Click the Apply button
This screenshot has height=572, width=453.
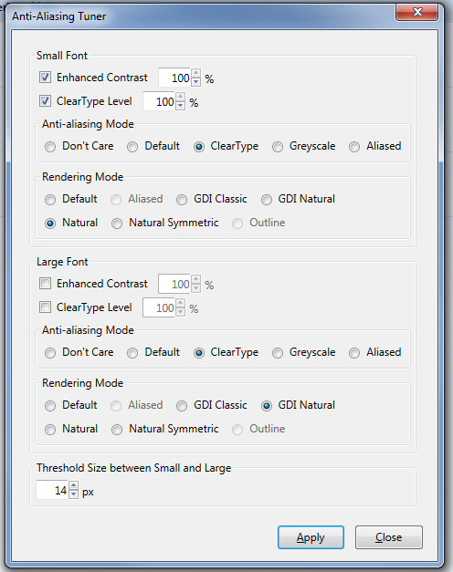pos(311,537)
